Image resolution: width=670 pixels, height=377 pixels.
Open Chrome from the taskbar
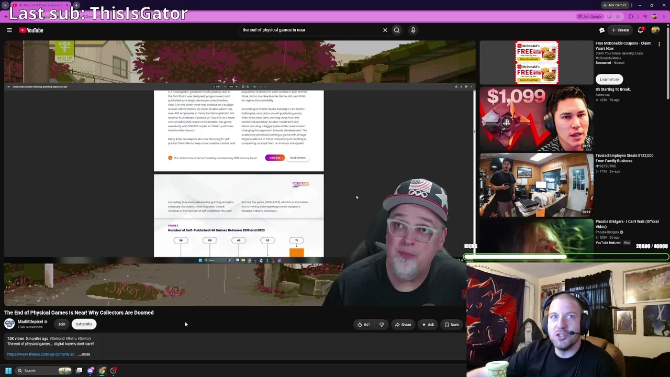point(102,371)
